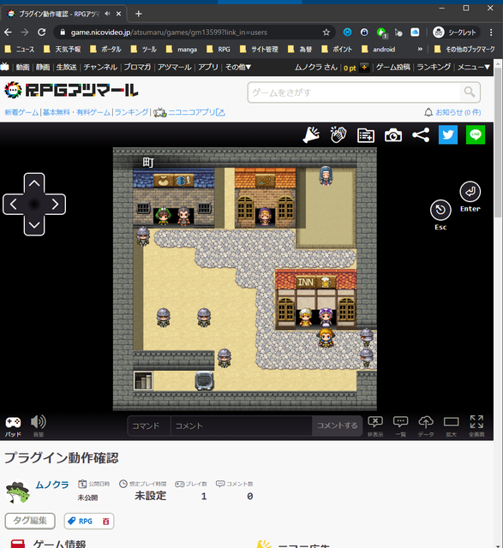Click the search magnifier icon
503x548 pixels.
pyautogui.click(x=470, y=92)
